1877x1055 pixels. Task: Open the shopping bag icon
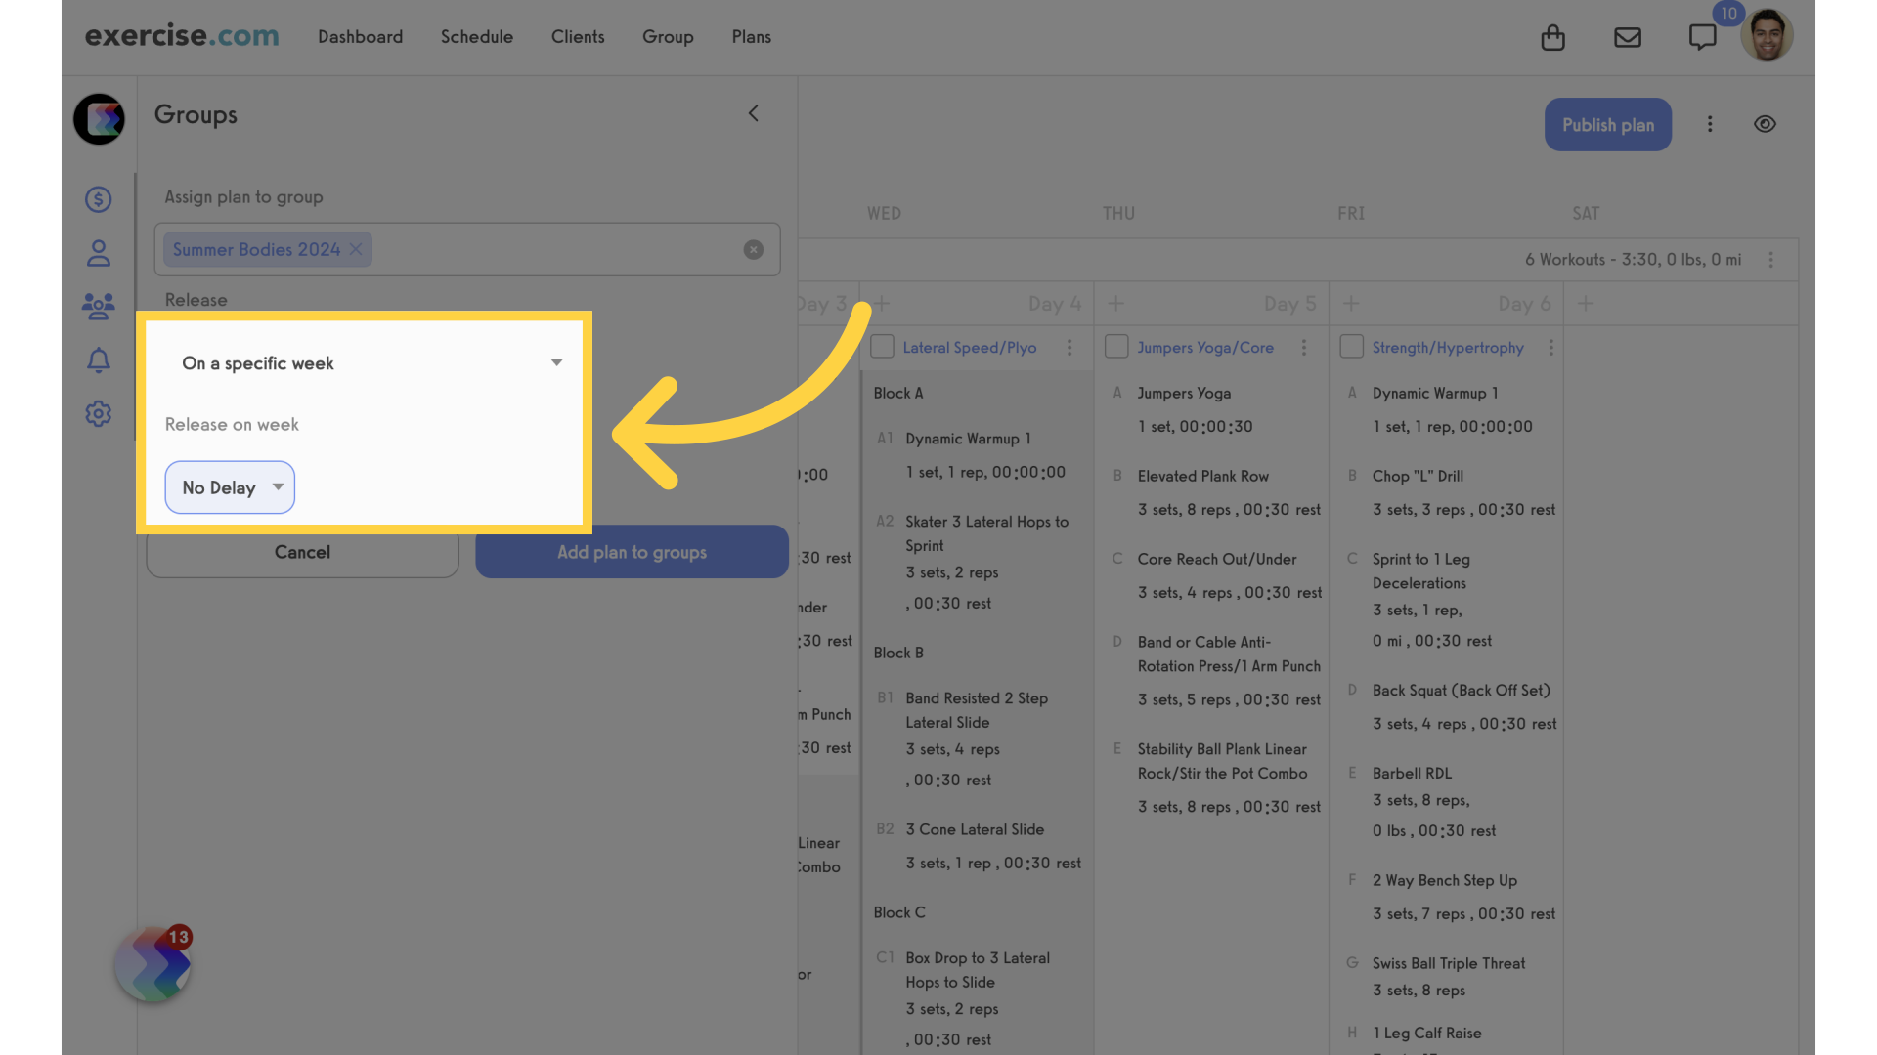[x=1552, y=37]
